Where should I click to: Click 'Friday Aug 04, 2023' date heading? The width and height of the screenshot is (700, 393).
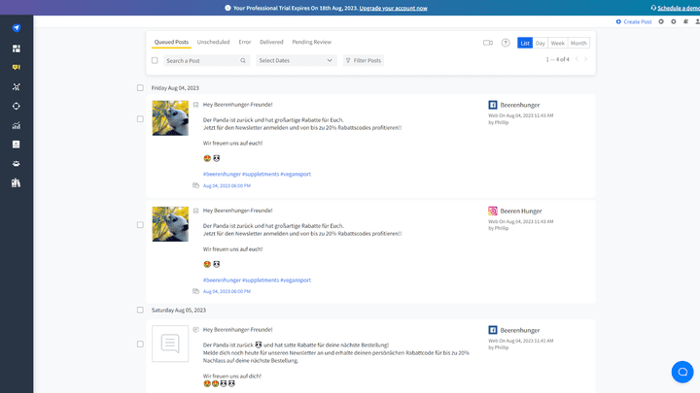click(175, 87)
